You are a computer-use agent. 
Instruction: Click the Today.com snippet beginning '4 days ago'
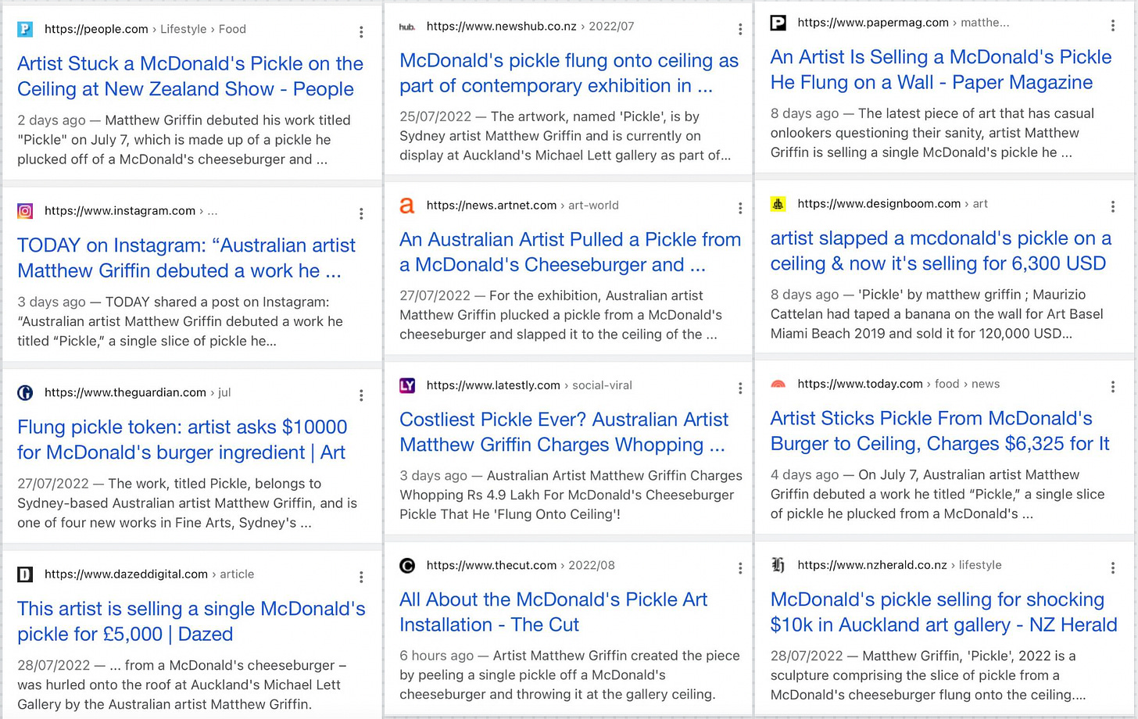coord(938,494)
